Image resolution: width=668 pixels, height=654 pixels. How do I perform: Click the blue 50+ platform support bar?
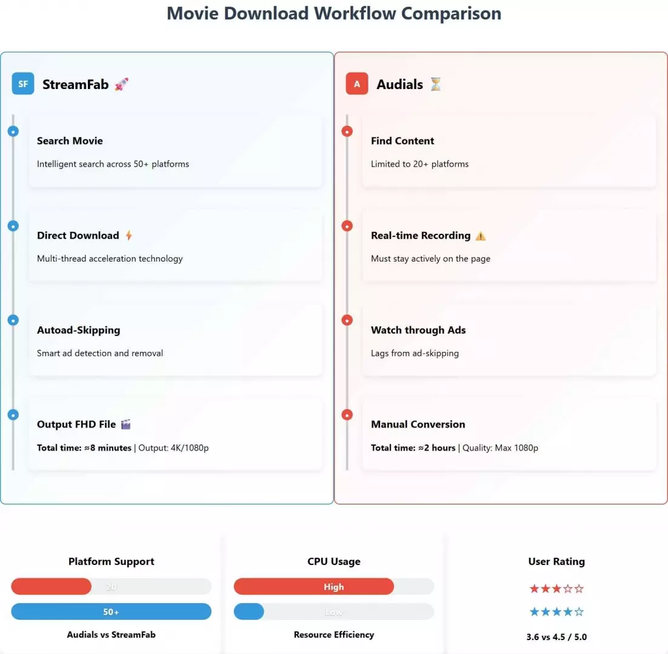pyautogui.click(x=111, y=612)
